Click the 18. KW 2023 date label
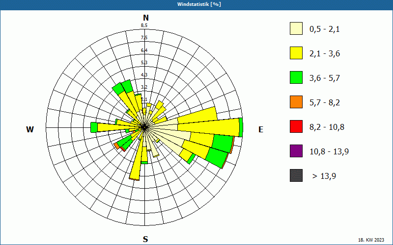Viewport: 393px width, 245px height. (371, 240)
